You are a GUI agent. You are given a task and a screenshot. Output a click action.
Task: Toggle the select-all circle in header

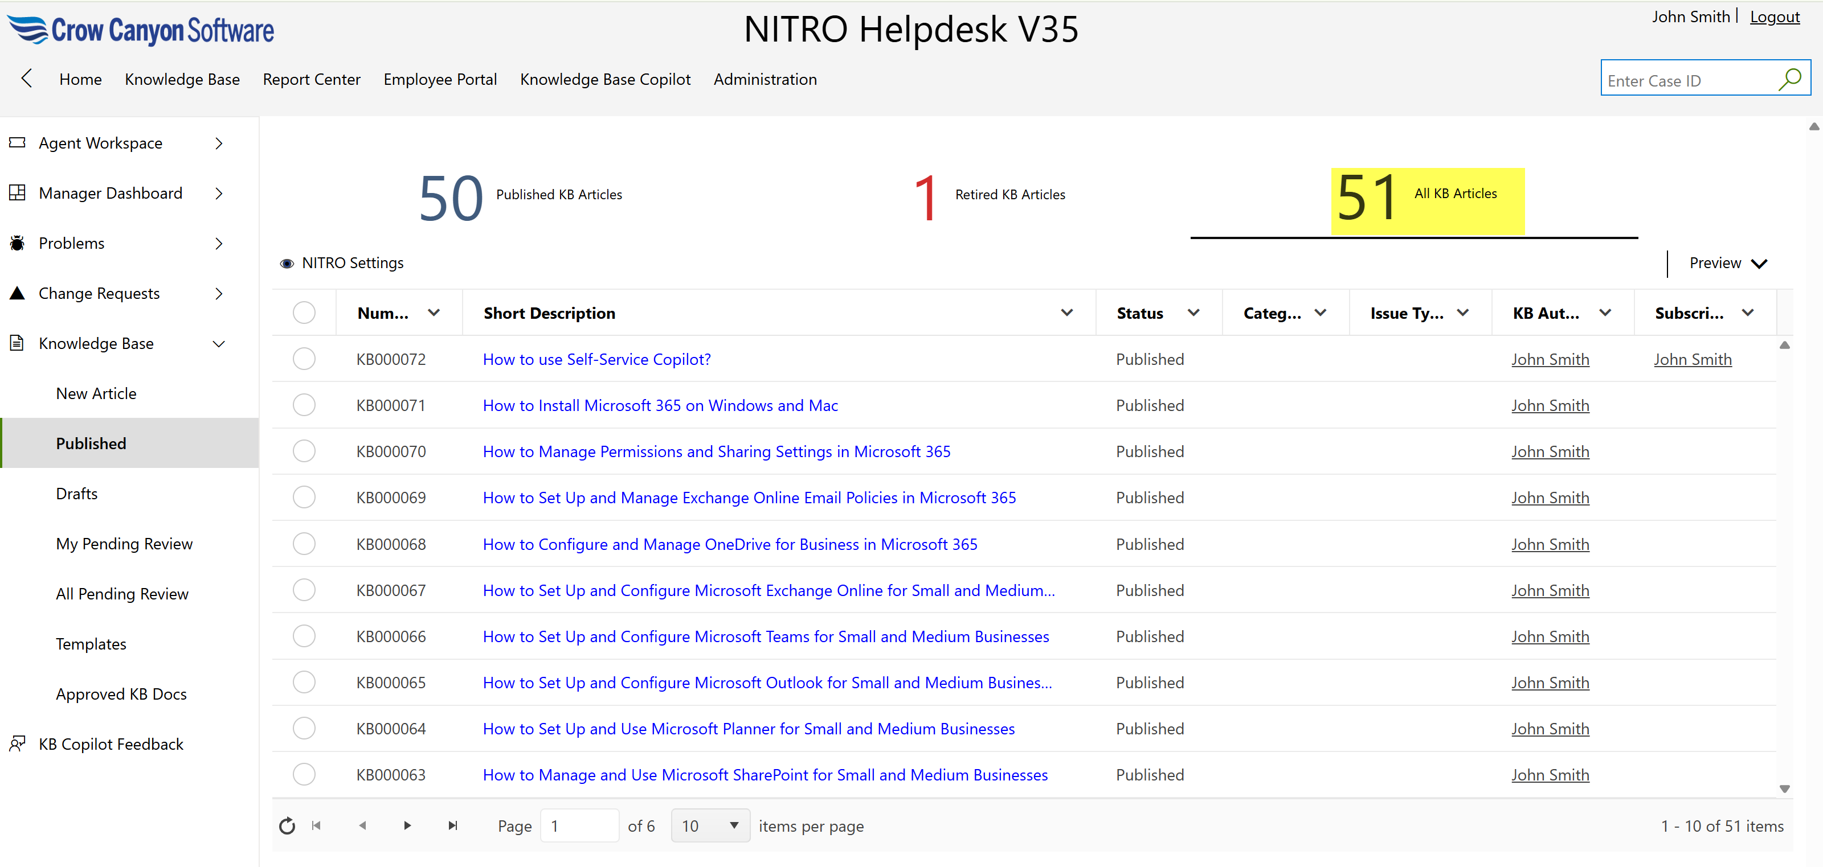tap(304, 313)
